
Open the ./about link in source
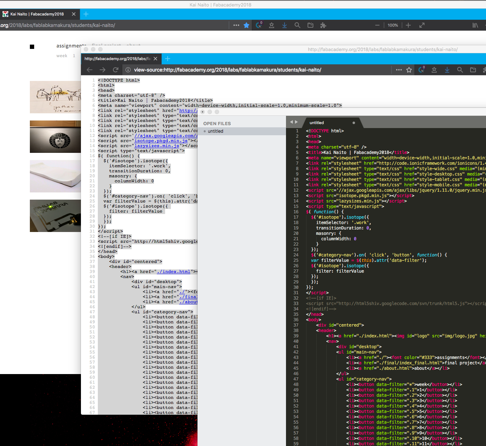188,302
